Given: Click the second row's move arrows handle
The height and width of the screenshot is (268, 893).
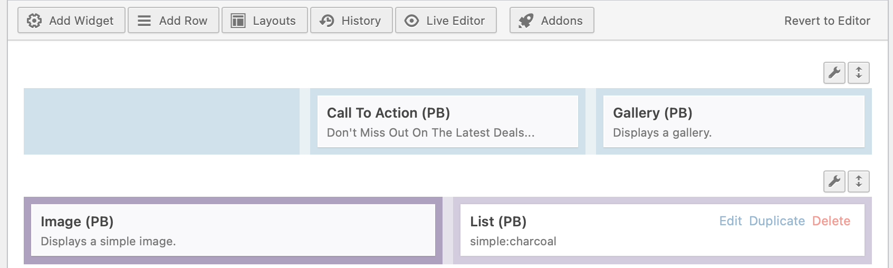Looking at the screenshot, I should tap(859, 181).
